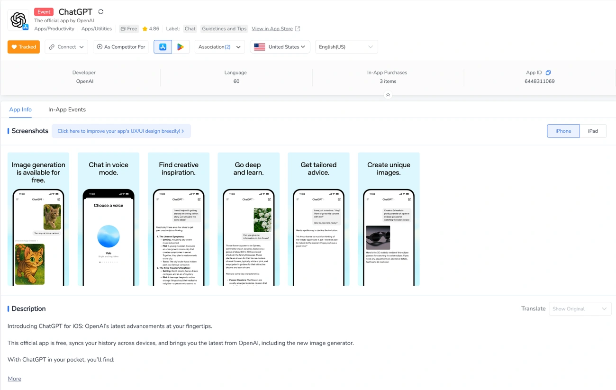The height and width of the screenshot is (390, 616).
Task: Switch screenshots view to iPad
Action: click(x=593, y=131)
